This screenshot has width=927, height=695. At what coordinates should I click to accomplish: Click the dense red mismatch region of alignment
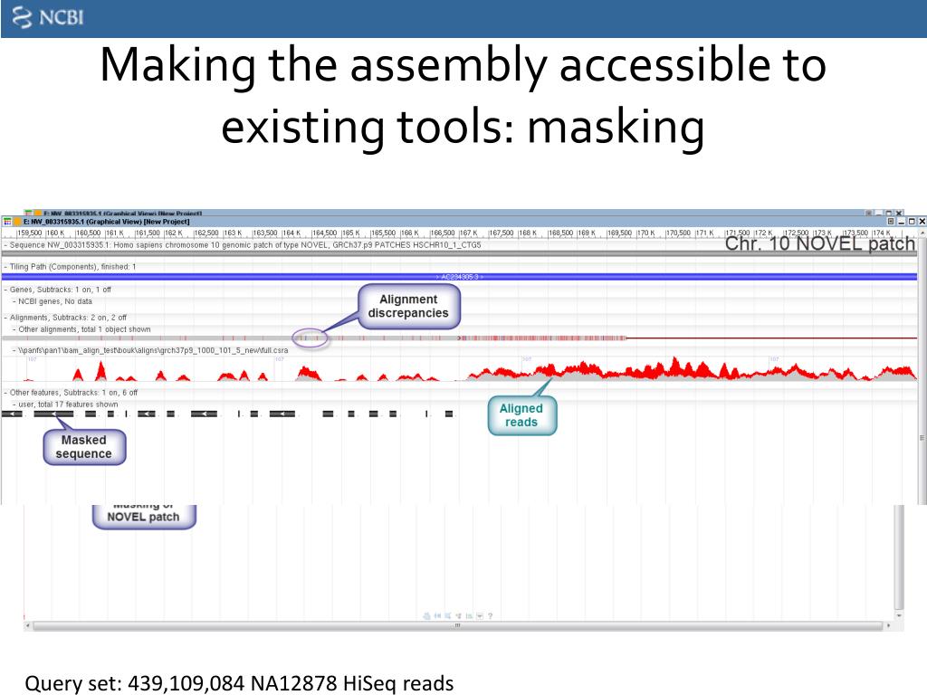(543, 338)
